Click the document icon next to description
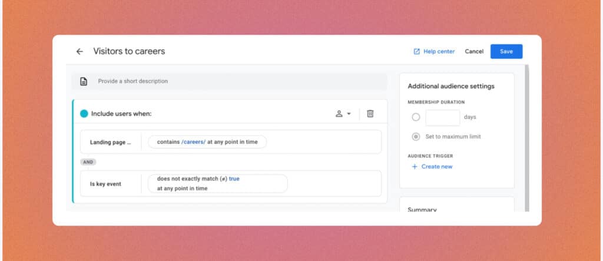The image size is (603, 261). point(84,82)
